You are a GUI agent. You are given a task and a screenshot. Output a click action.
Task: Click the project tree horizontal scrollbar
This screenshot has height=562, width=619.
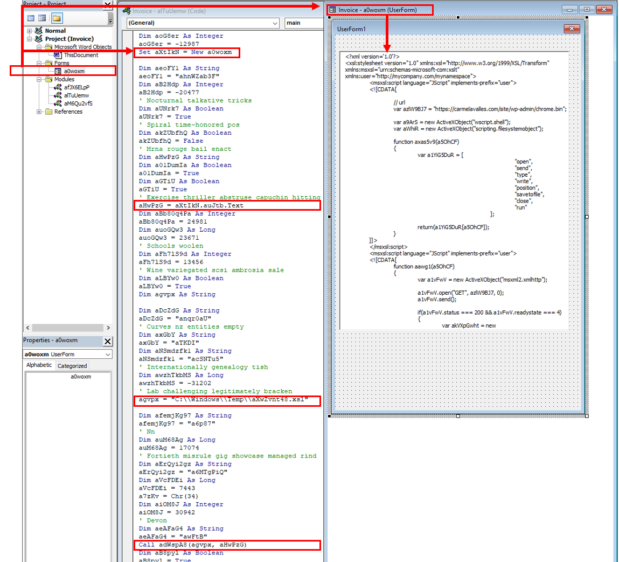[x=68, y=328]
